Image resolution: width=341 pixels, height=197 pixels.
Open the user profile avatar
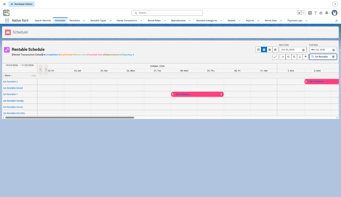pyautogui.click(x=334, y=13)
